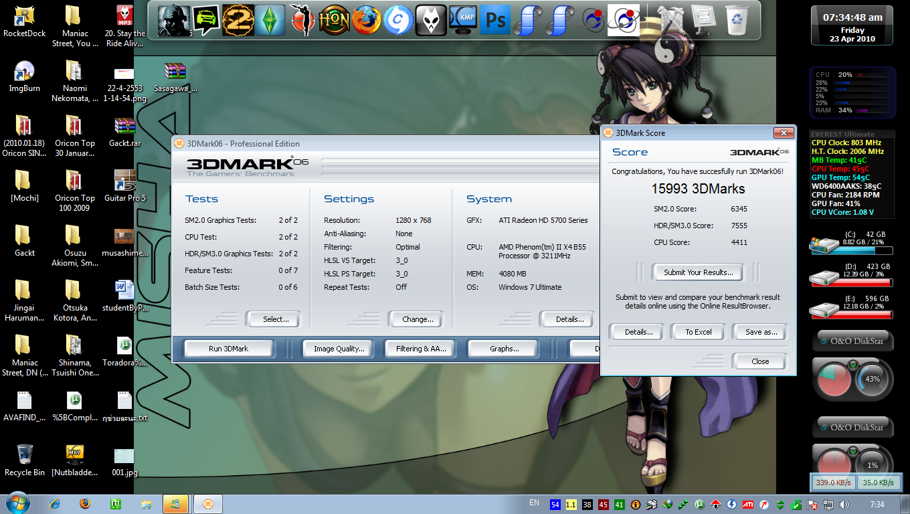Click the Close button in Score dialog
910x514 pixels.
(x=760, y=361)
